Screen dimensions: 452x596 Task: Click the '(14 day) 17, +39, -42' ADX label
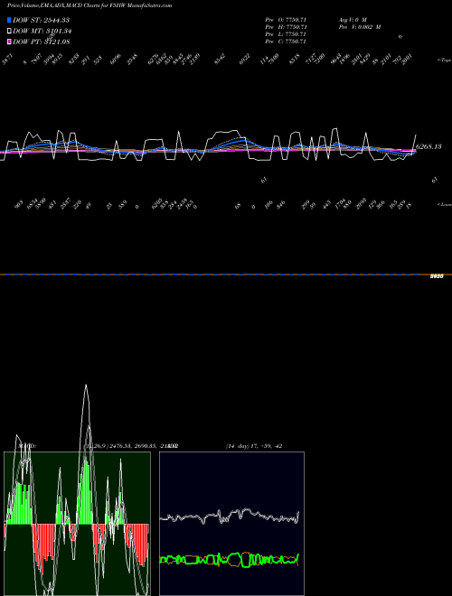point(254,446)
